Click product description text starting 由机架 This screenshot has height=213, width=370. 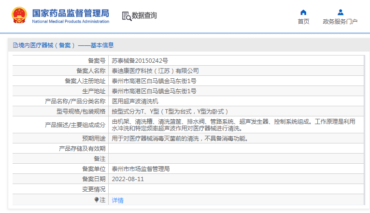[234, 125]
